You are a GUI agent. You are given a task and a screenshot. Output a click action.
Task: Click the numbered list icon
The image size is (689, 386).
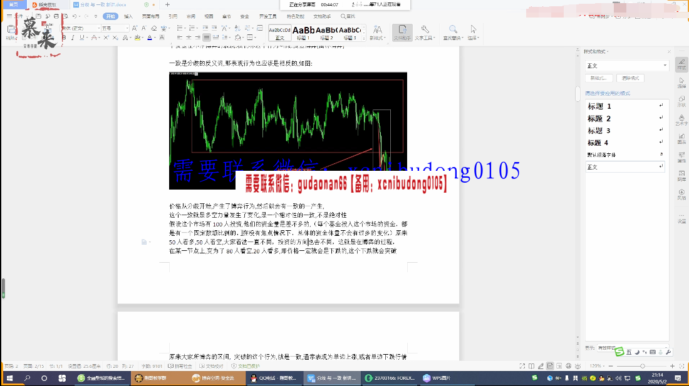(x=192, y=28)
